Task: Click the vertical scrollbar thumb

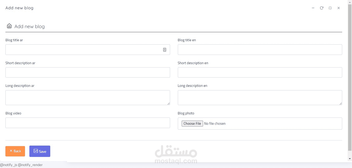Action: coord(350,77)
